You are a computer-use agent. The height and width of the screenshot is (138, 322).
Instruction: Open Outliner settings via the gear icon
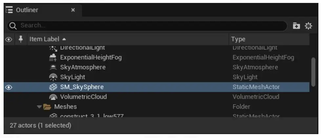pos(309,26)
